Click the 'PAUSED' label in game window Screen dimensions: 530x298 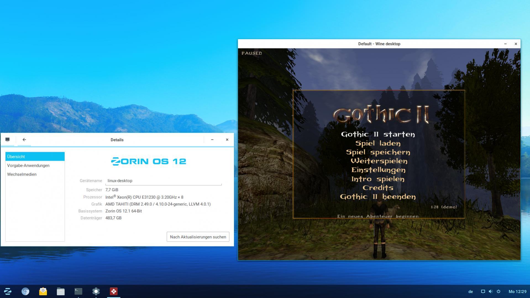tap(252, 53)
